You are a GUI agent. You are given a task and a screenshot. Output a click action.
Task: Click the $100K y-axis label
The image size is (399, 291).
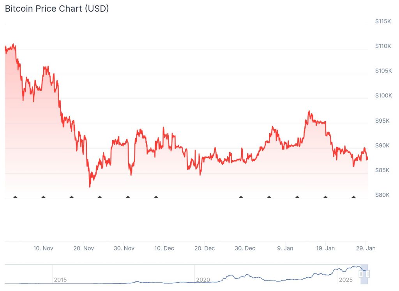[383, 95]
